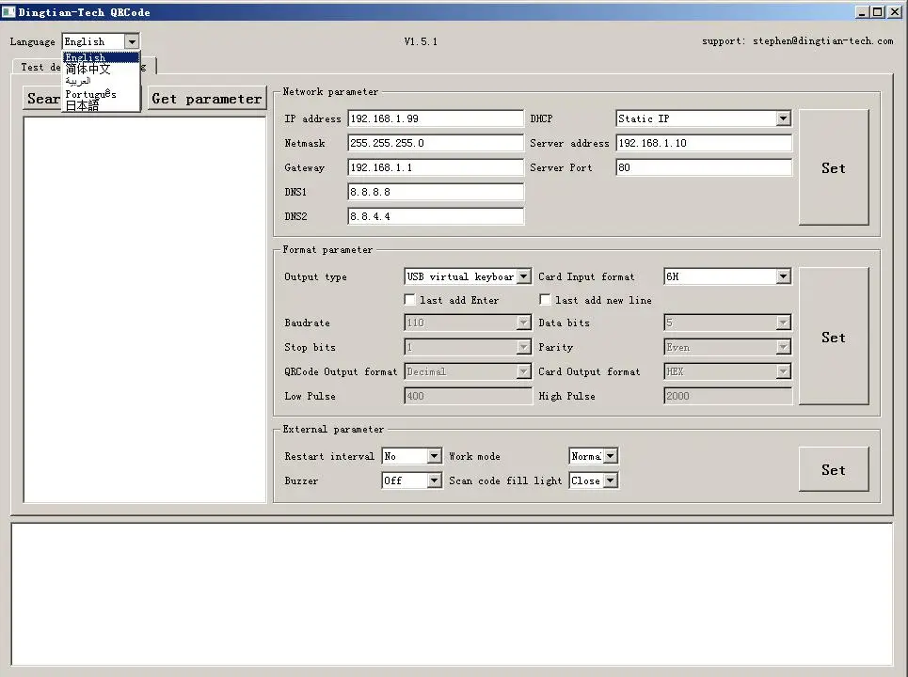This screenshot has width=908, height=677.
Task: Toggle the last add new line checkbox
Action: [545, 300]
